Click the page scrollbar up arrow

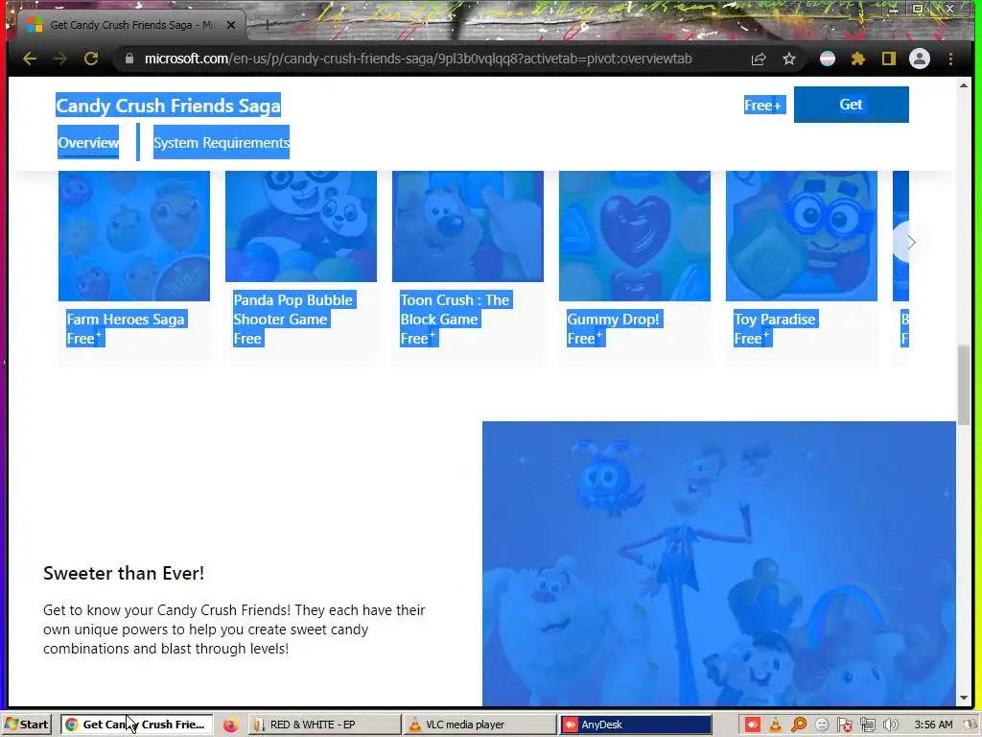[x=963, y=85]
